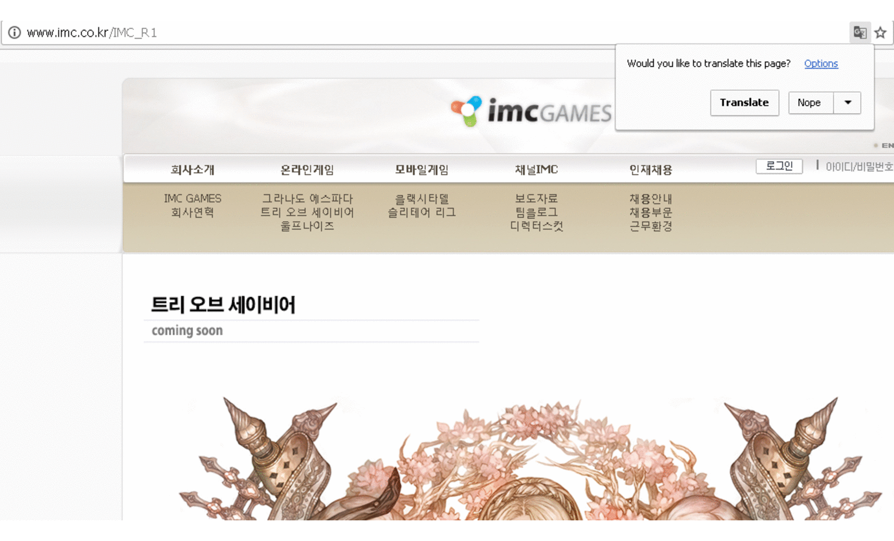Select the 인재채용 menu item
The image size is (894, 541).
(x=650, y=170)
